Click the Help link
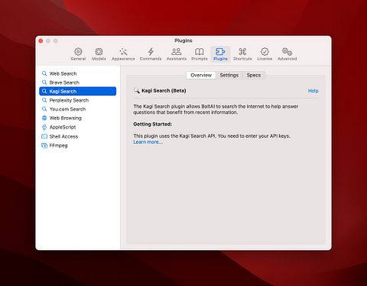This screenshot has height=286, width=367. 313,91
